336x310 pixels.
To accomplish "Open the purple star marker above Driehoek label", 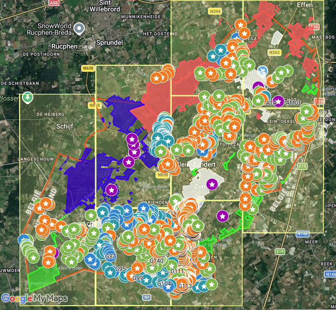I will (x=112, y=190).
